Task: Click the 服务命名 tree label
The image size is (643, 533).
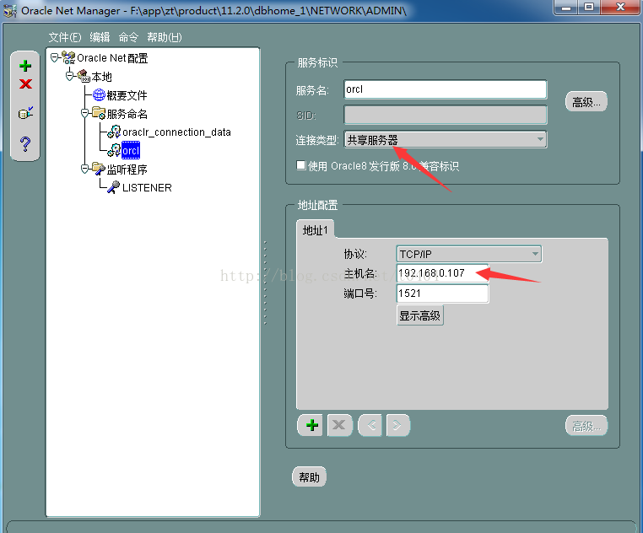Action: [x=127, y=114]
